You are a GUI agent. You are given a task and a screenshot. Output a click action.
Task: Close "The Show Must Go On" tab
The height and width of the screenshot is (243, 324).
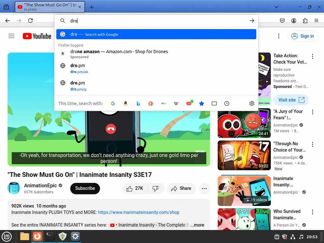click(80, 7)
